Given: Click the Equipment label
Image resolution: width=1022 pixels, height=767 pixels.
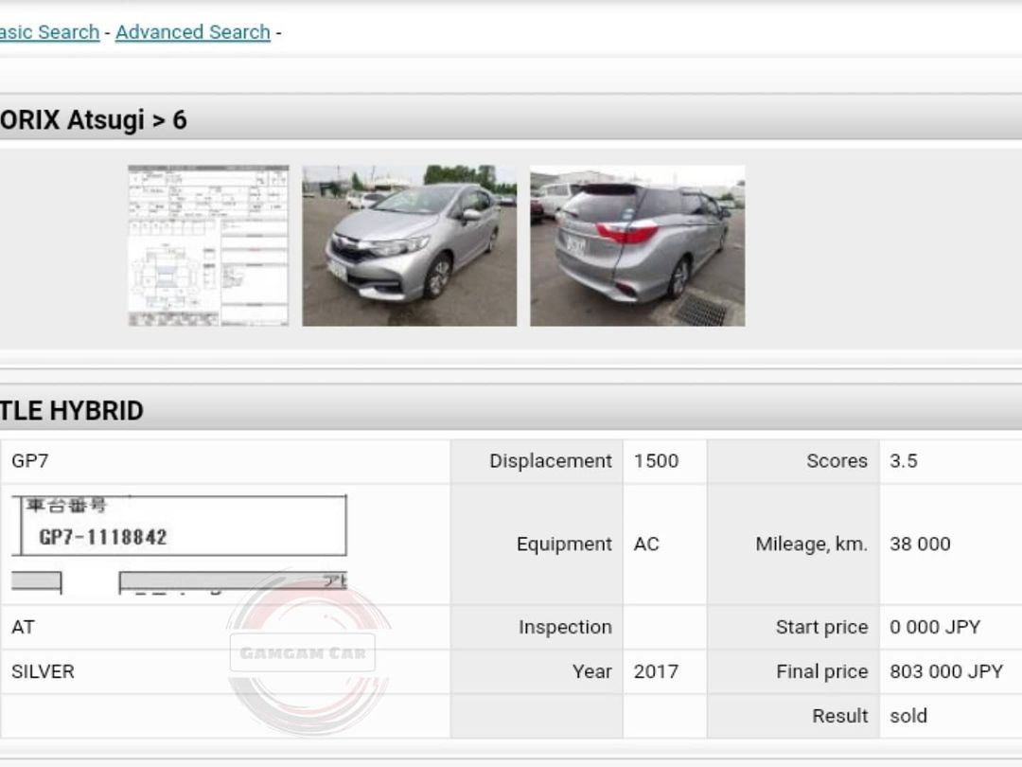Looking at the screenshot, I should pyautogui.click(x=564, y=544).
